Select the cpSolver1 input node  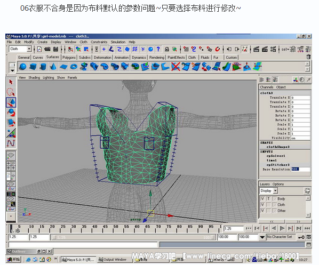click(x=276, y=156)
